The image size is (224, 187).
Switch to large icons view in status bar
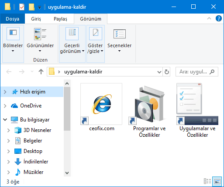[x=217, y=181]
